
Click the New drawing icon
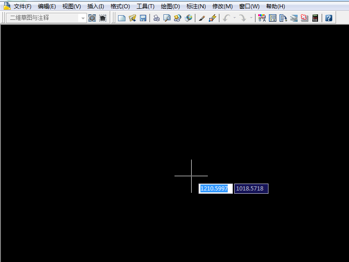(122, 18)
